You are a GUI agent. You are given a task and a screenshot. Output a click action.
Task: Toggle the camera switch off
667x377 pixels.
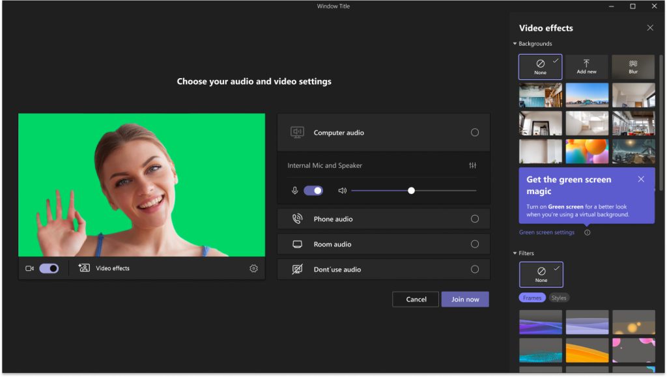click(49, 268)
